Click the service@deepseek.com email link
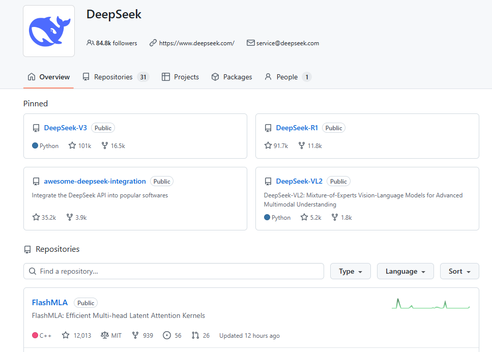Image resolution: width=492 pixels, height=352 pixels. 288,43
